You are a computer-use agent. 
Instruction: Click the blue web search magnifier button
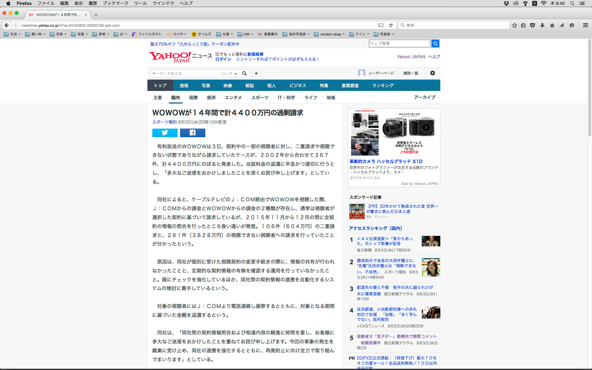(435, 43)
